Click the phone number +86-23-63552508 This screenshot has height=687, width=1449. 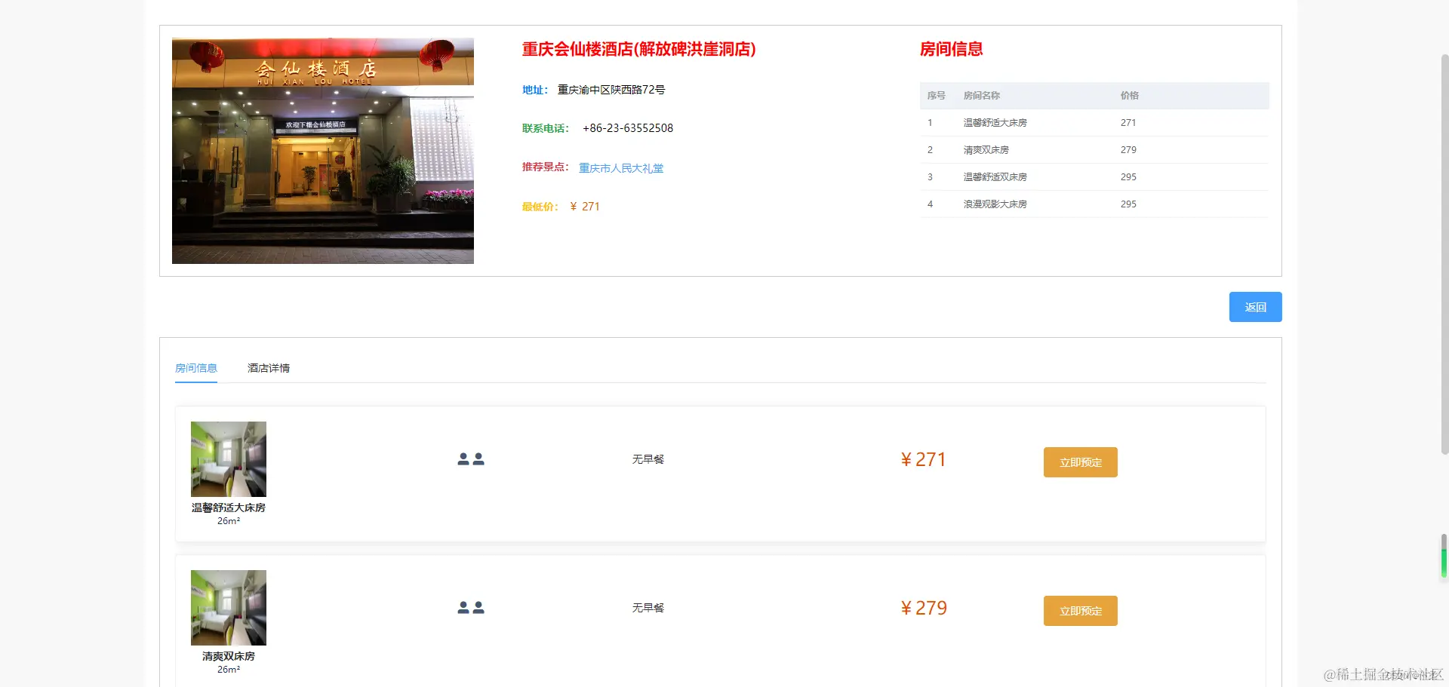tap(628, 128)
